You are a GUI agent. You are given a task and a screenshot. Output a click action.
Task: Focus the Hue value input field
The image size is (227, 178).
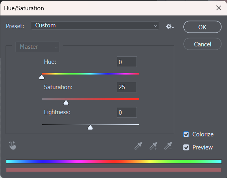coord(127,62)
